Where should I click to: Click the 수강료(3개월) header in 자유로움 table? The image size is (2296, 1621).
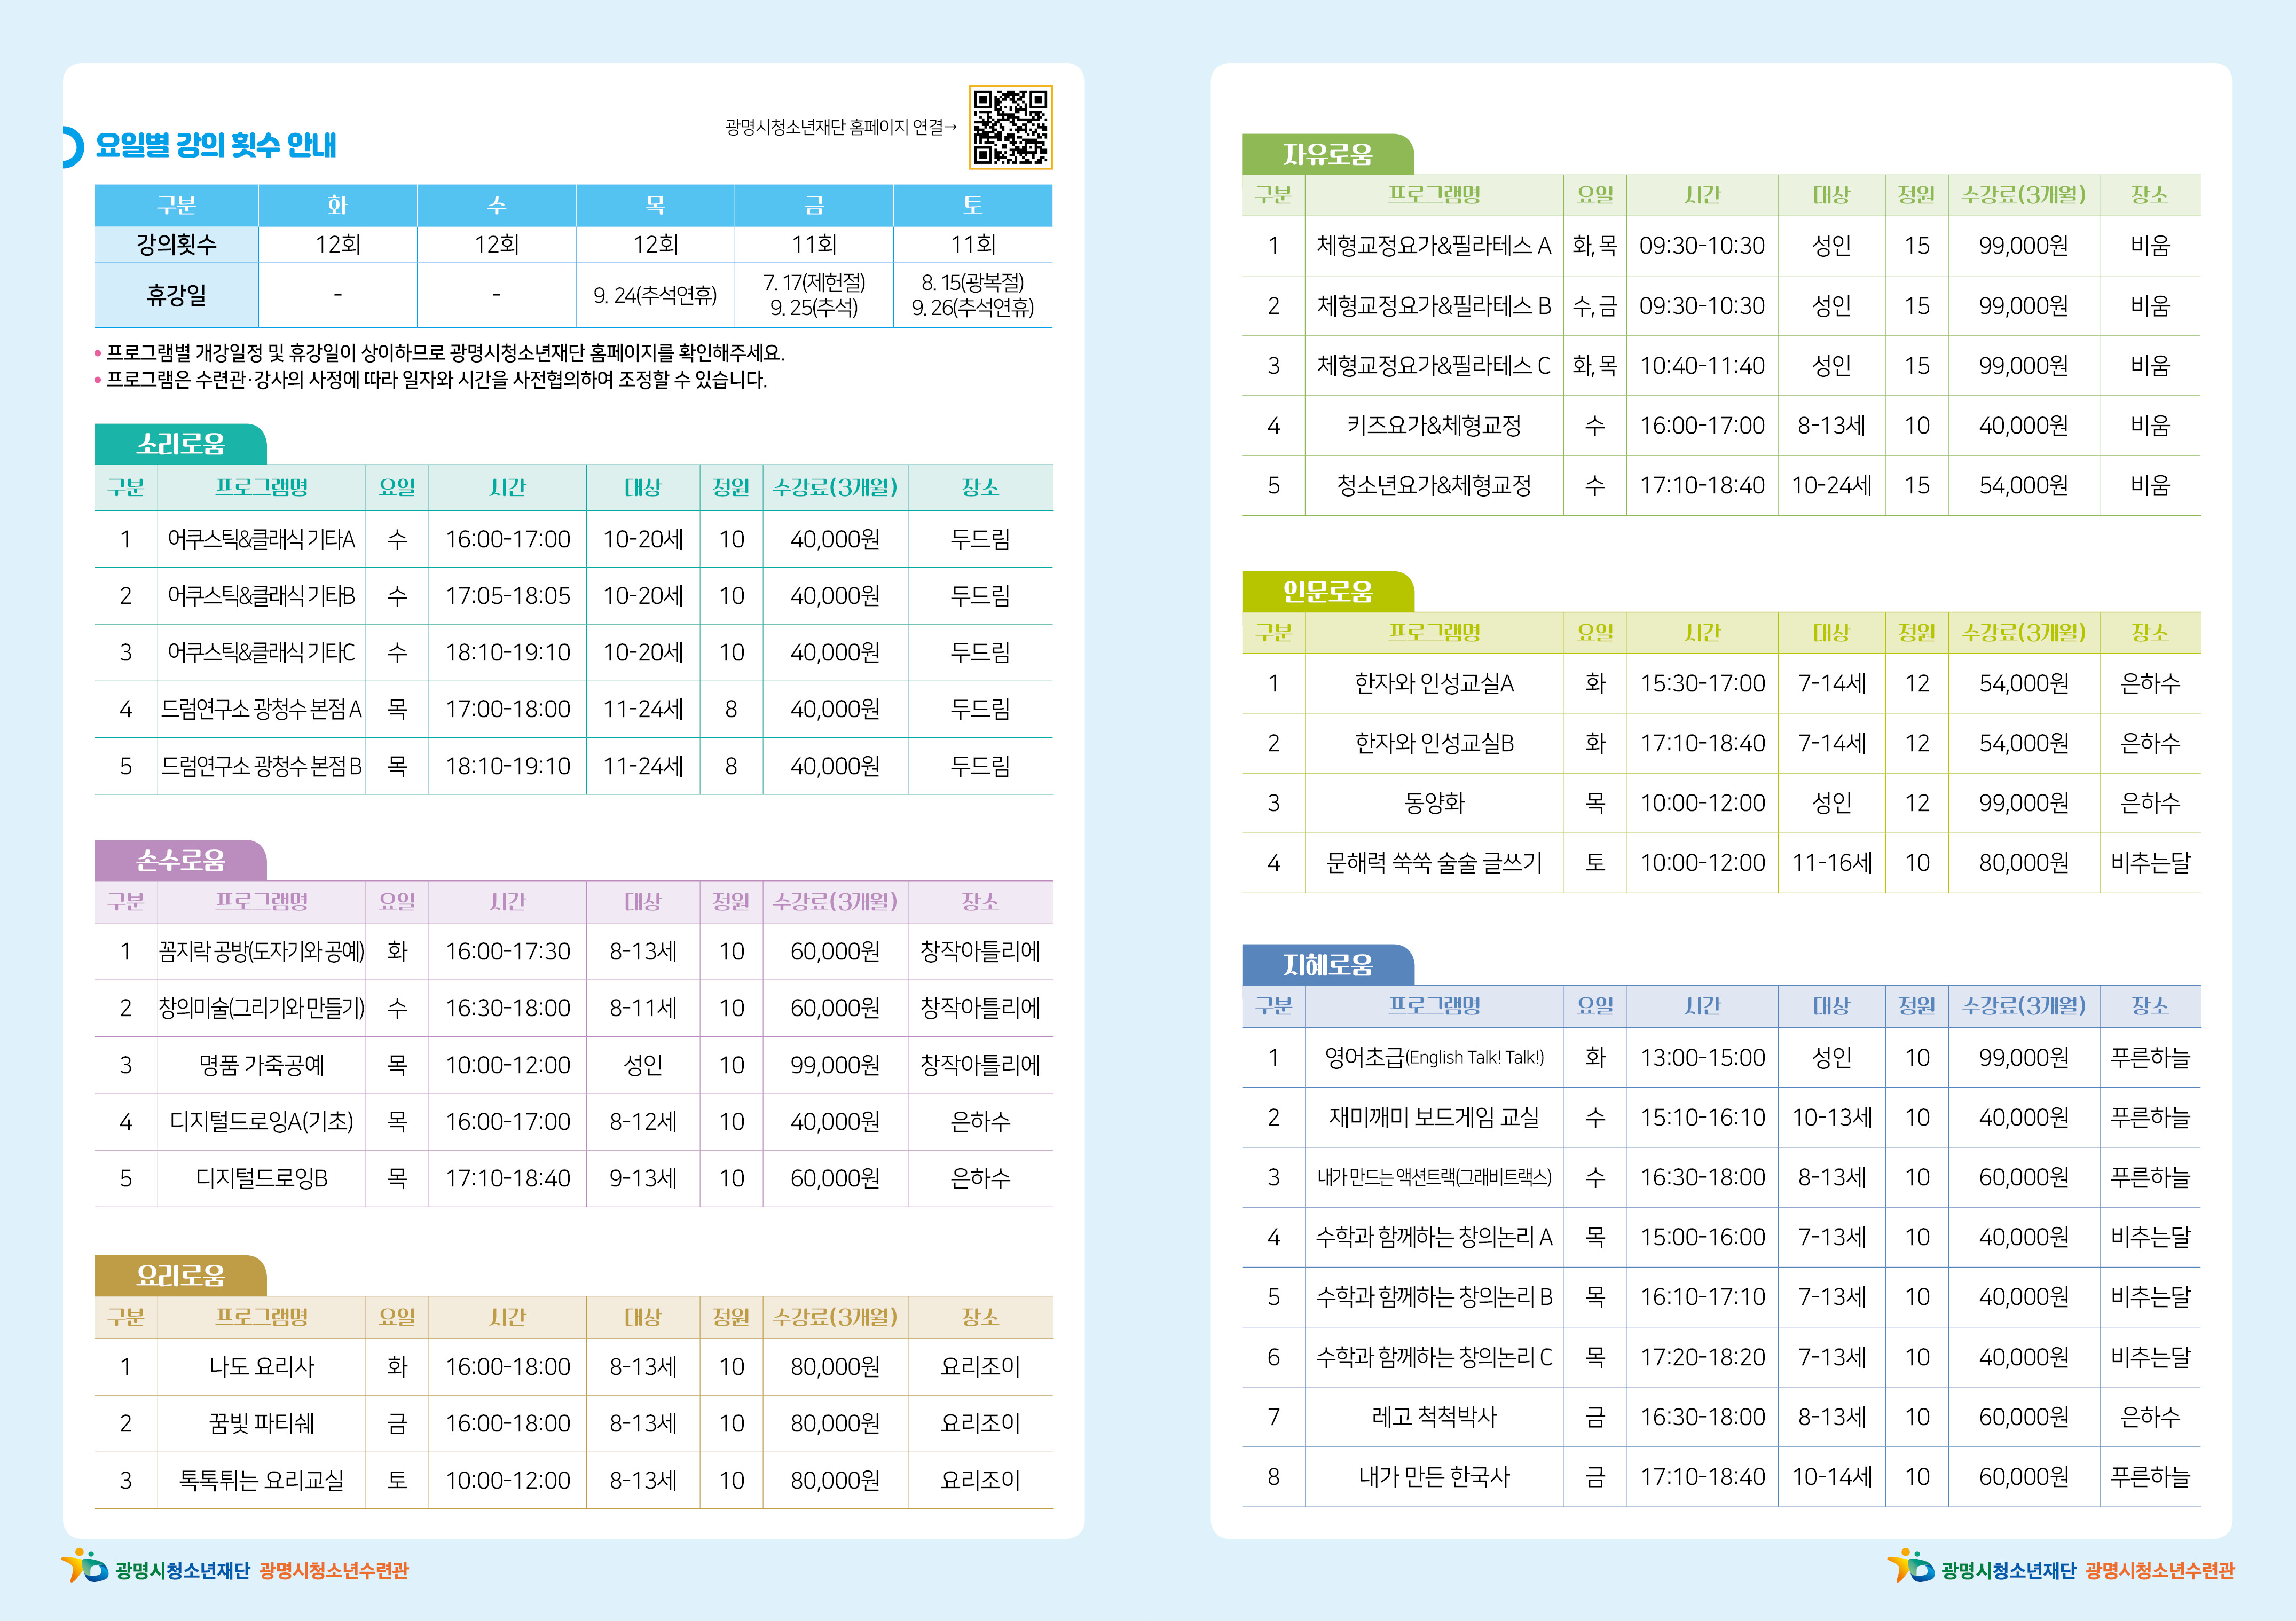point(2024,195)
